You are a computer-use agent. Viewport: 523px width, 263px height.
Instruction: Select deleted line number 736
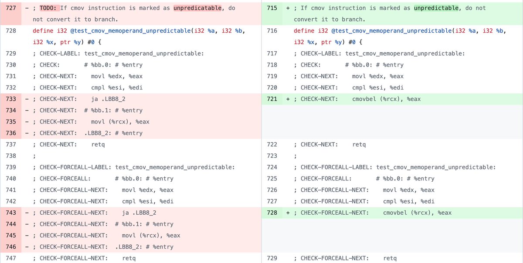(11, 133)
